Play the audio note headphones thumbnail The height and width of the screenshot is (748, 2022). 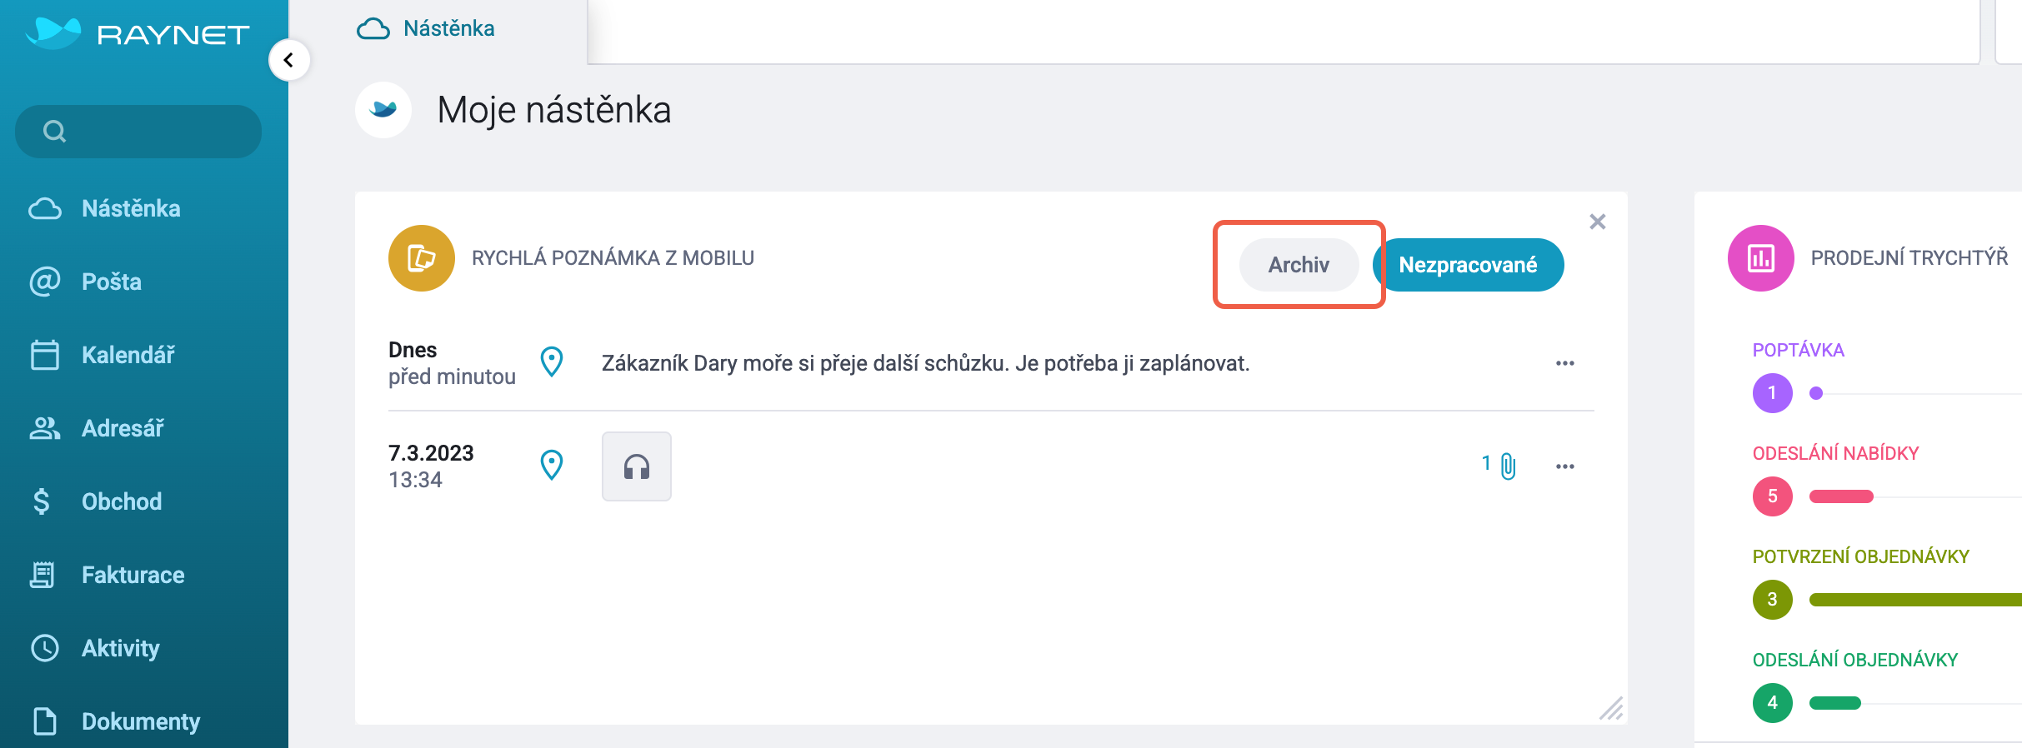tap(637, 466)
